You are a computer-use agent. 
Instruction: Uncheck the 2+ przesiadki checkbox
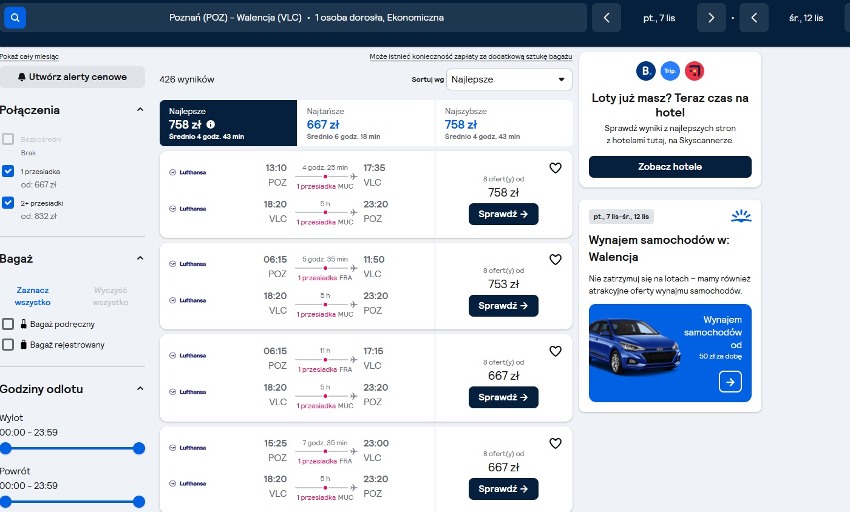[8, 203]
